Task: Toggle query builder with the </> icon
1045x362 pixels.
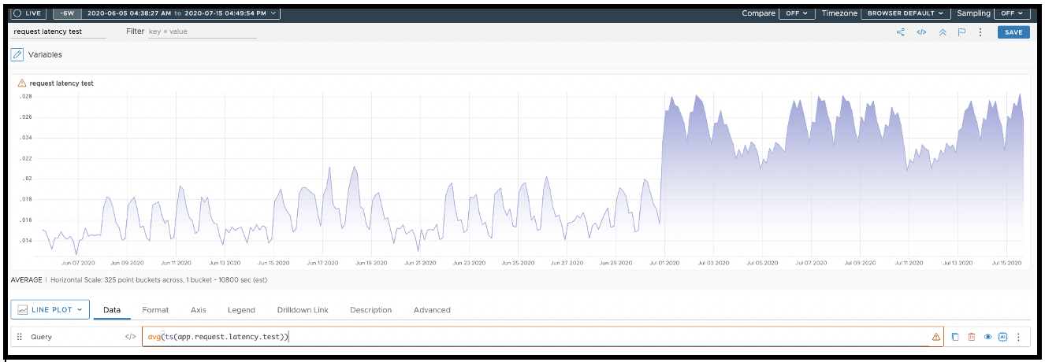Action: tap(131, 337)
